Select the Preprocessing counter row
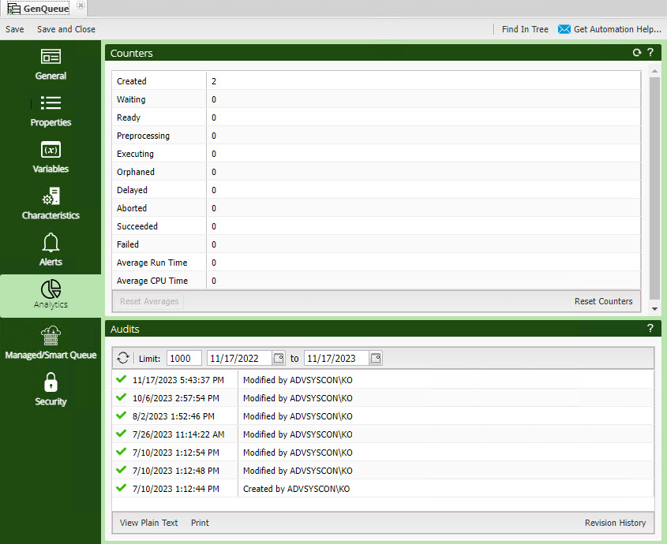Viewport: 667px width, 544px height. pos(376,136)
